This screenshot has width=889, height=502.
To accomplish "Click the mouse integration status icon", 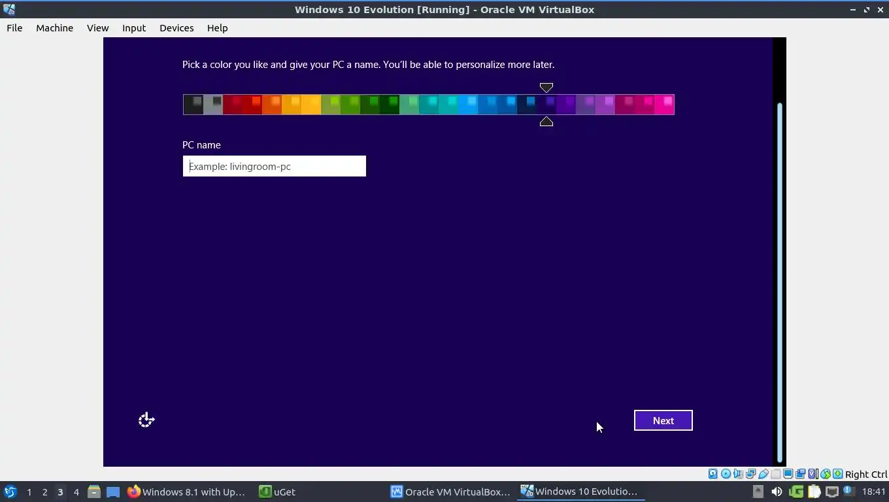I will [826, 474].
